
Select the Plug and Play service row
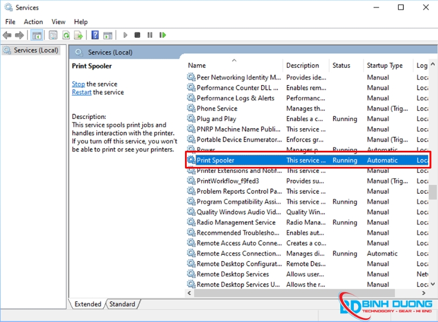(x=216, y=118)
